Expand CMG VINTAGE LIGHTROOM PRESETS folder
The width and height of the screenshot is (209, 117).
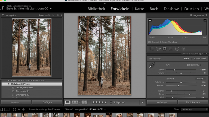pos(8,80)
